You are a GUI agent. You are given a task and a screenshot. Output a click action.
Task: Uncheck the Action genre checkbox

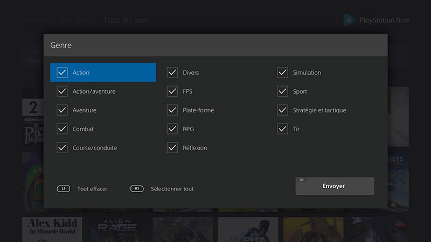pyautogui.click(x=62, y=73)
